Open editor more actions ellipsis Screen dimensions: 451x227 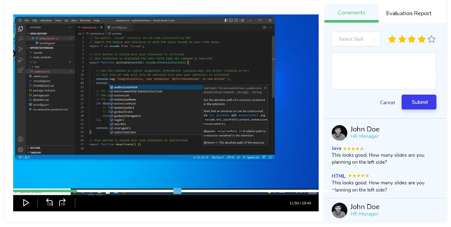pyautogui.click(x=270, y=28)
